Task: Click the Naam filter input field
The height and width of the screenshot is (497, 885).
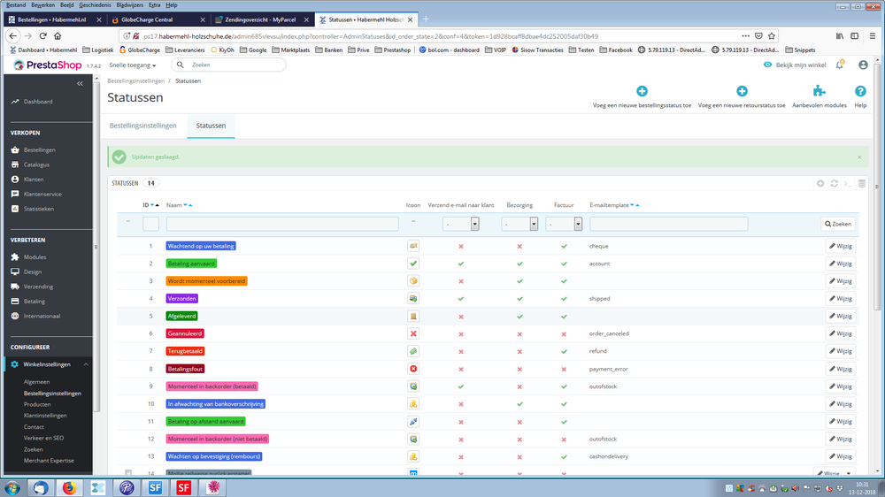Action: (281, 225)
